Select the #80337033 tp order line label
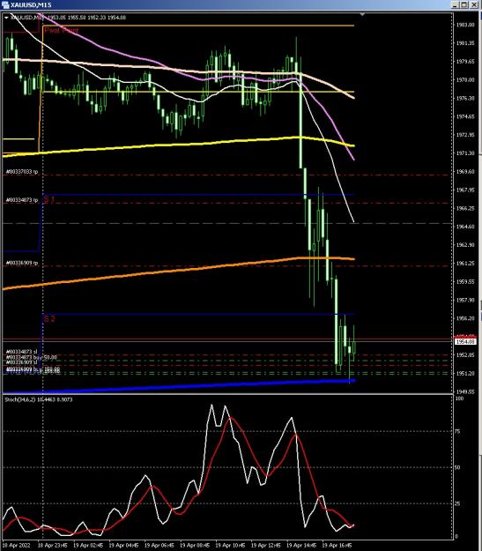The image size is (482, 551). pyautogui.click(x=22, y=172)
